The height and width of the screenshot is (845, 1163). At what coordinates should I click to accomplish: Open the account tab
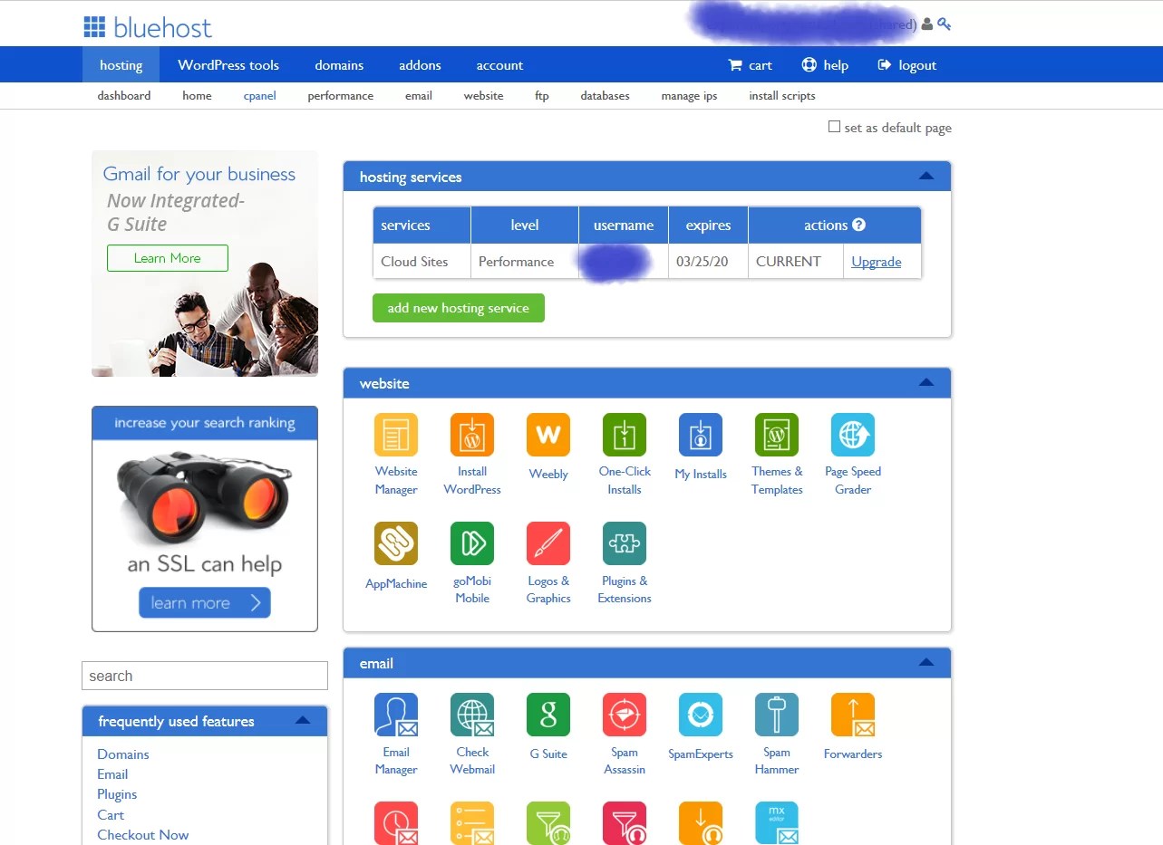point(499,65)
